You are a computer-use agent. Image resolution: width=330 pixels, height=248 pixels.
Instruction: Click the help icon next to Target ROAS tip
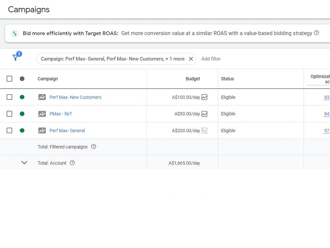(316, 33)
